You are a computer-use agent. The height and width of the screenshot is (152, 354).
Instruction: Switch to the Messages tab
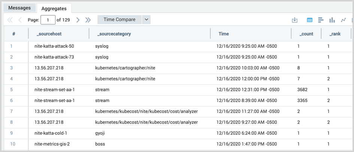point(19,8)
